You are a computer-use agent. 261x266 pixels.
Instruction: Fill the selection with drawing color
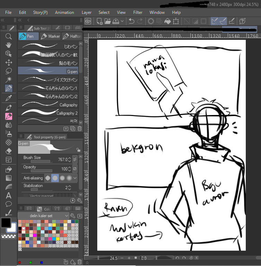pos(168,21)
